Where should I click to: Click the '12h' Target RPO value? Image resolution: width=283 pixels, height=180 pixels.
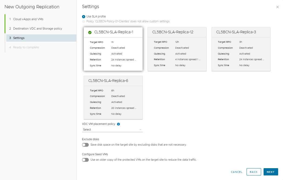[177, 42]
